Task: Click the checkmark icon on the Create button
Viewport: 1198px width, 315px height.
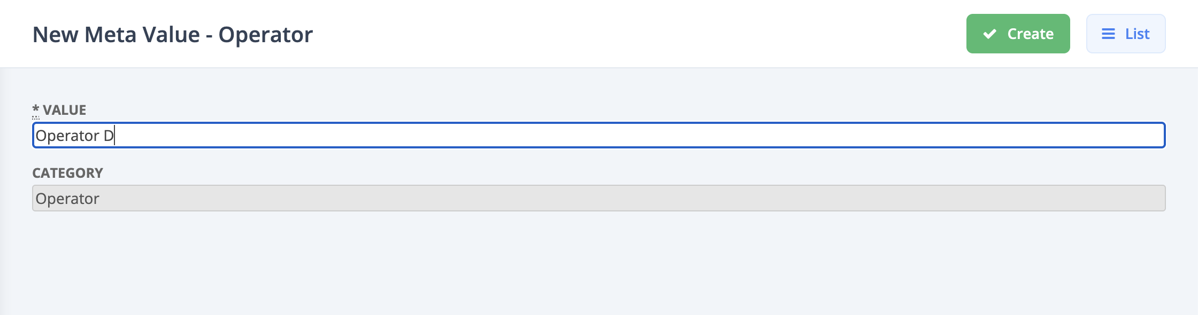Action: 989,34
